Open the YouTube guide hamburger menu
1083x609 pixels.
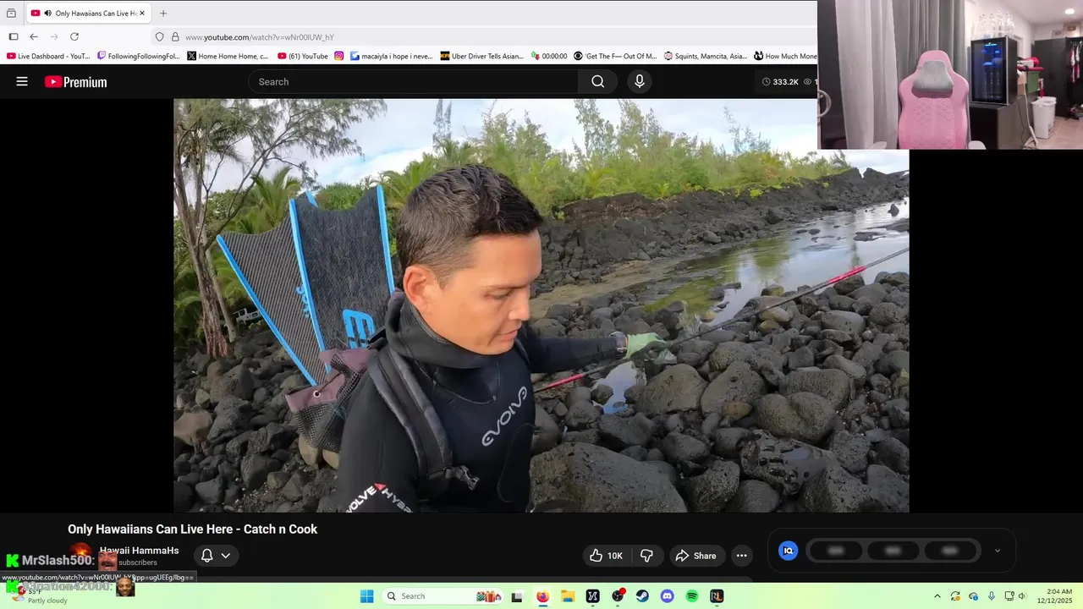22,82
